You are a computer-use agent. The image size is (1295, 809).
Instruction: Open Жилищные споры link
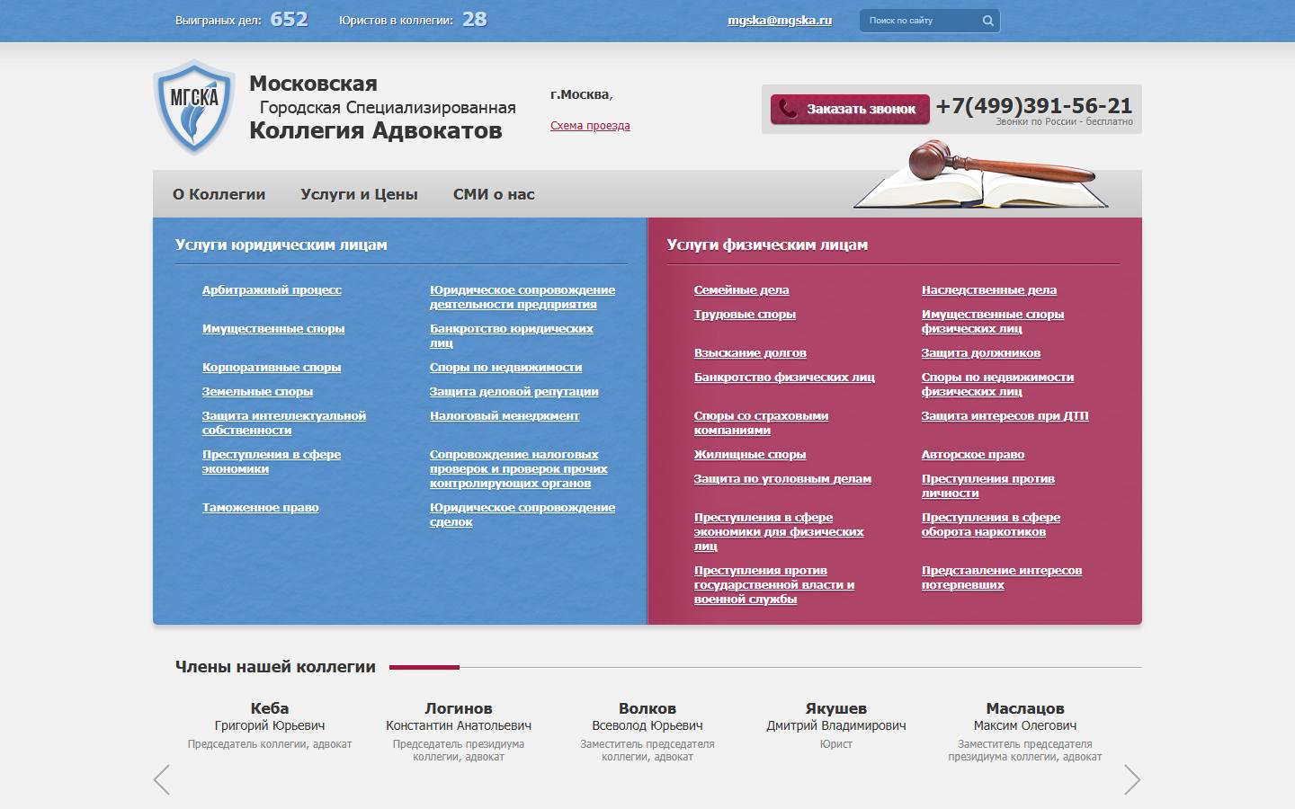tap(750, 454)
